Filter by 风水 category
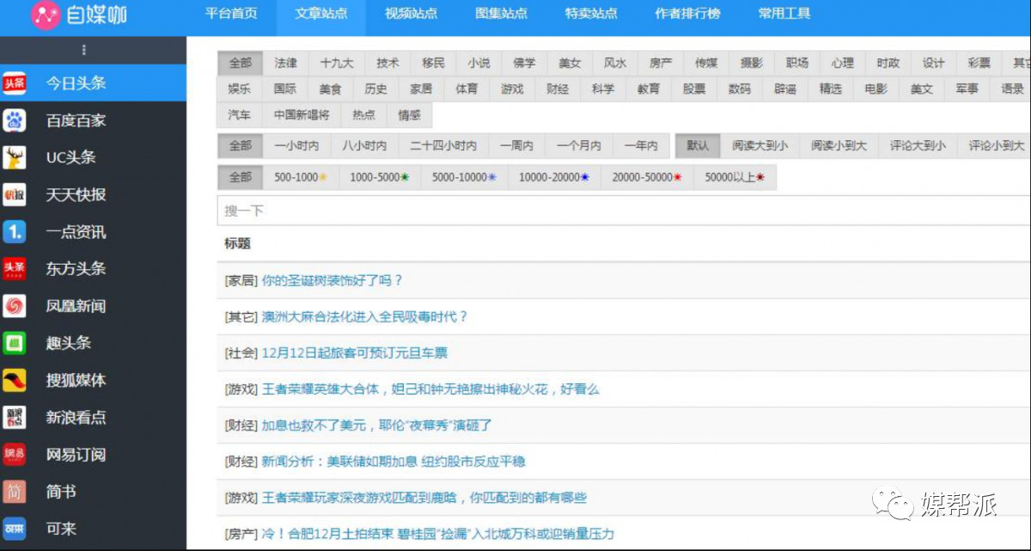The height and width of the screenshot is (551, 1031). (615, 64)
